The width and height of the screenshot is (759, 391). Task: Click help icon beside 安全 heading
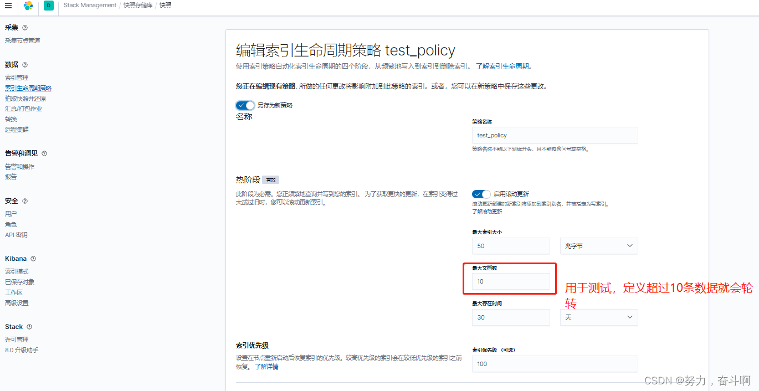pos(25,201)
